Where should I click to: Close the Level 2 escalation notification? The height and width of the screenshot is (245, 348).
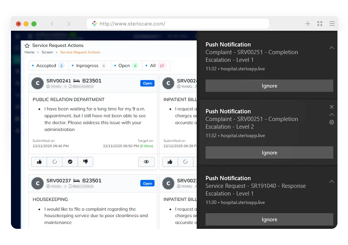pos(332,107)
